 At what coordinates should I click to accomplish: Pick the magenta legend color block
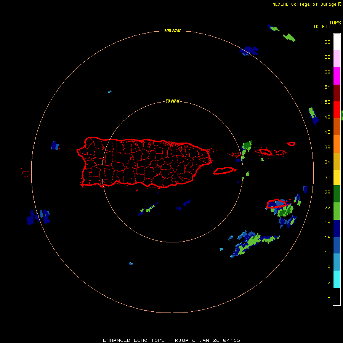(337, 76)
